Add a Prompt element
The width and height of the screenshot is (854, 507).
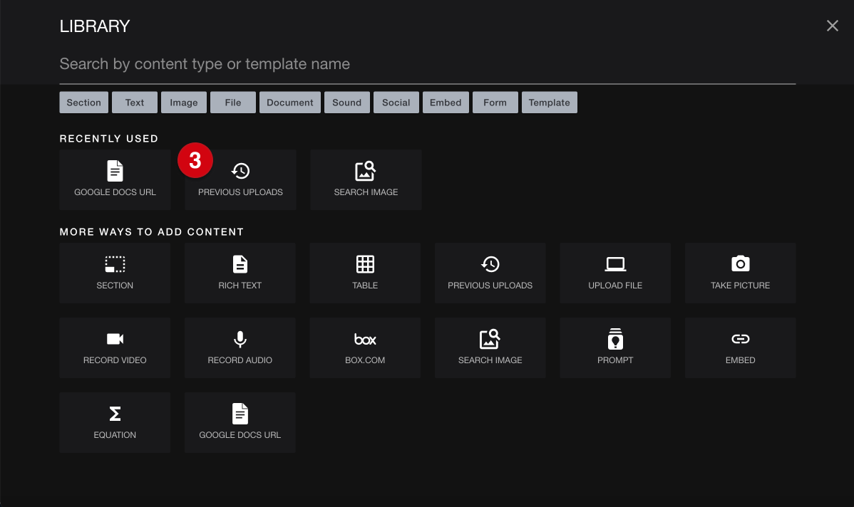tap(615, 348)
